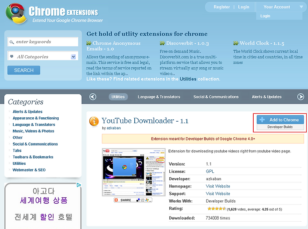Click the puzzle icon next to Discoverbit
The height and width of the screenshot is (229, 308).
click(x=162, y=43)
